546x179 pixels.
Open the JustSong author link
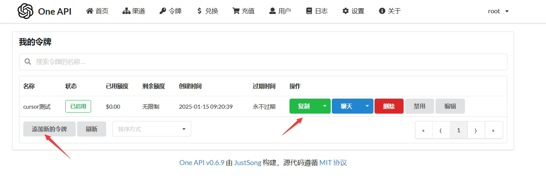[x=248, y=163]
